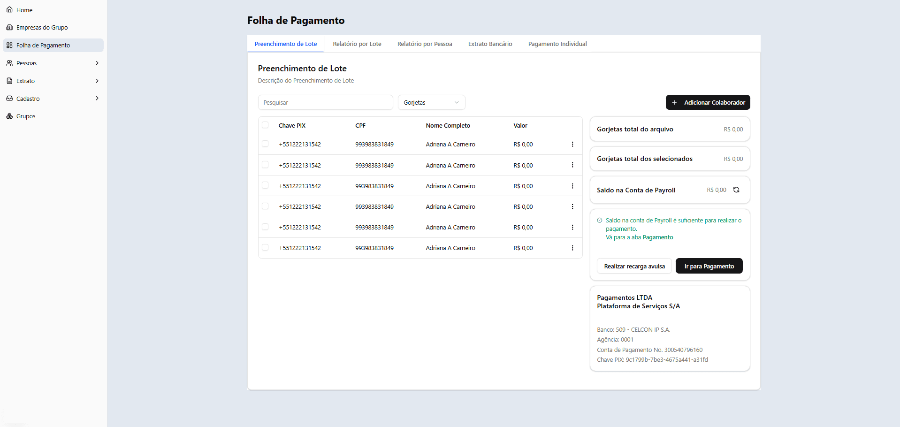Open the three-dot menu of first row
Screen dimensions: 900x427
point(572,145)
